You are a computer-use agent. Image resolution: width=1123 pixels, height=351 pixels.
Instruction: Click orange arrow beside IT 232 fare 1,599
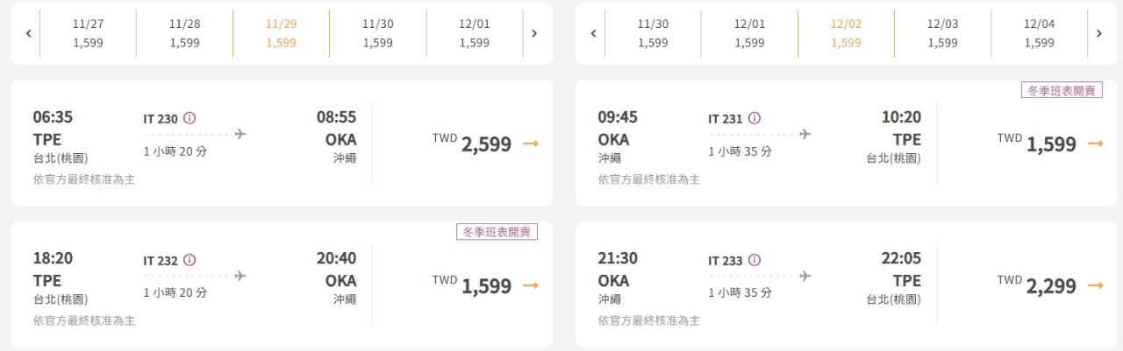[x=530, y=285]
